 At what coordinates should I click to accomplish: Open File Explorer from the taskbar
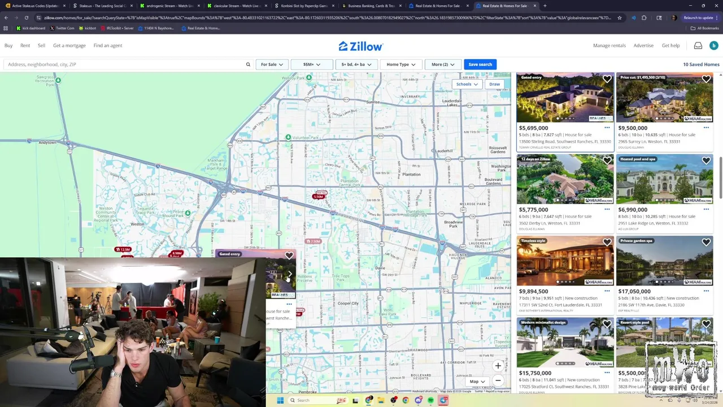tap(381, 400)
